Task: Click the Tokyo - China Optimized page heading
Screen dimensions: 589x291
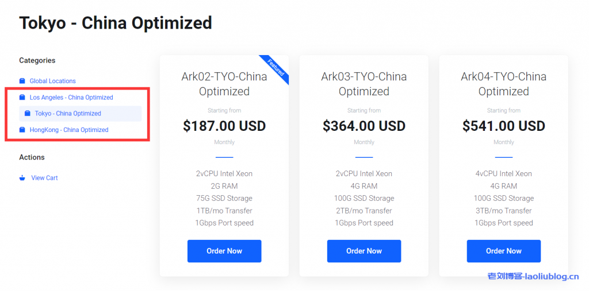Action: [116, 23]
